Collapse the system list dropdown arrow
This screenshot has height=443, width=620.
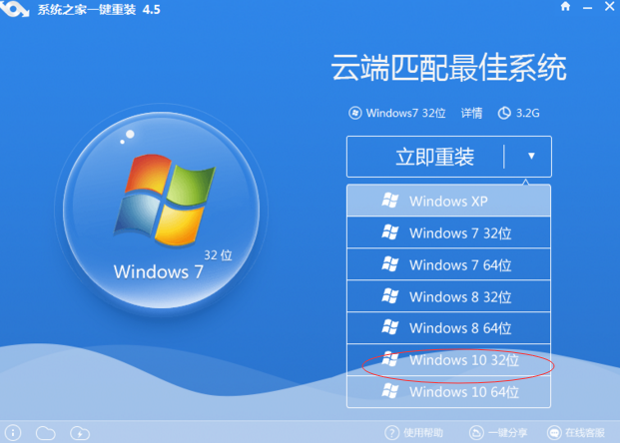(x=531, y=157)
